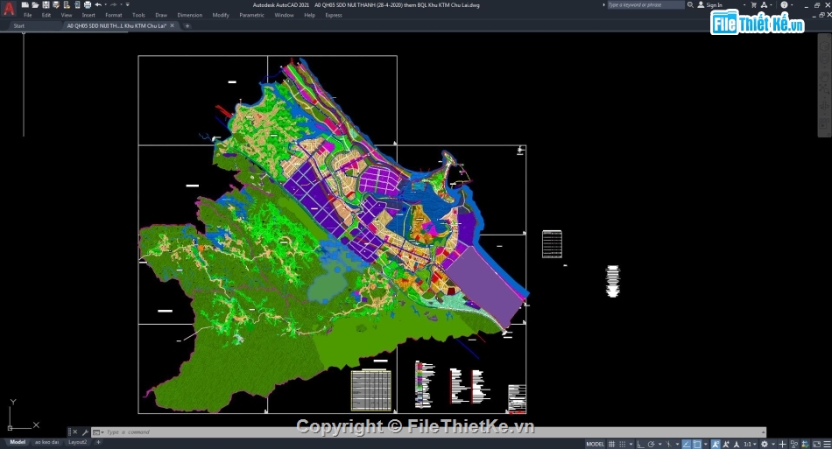Click the New drawing icon

(x=25, y=4)
